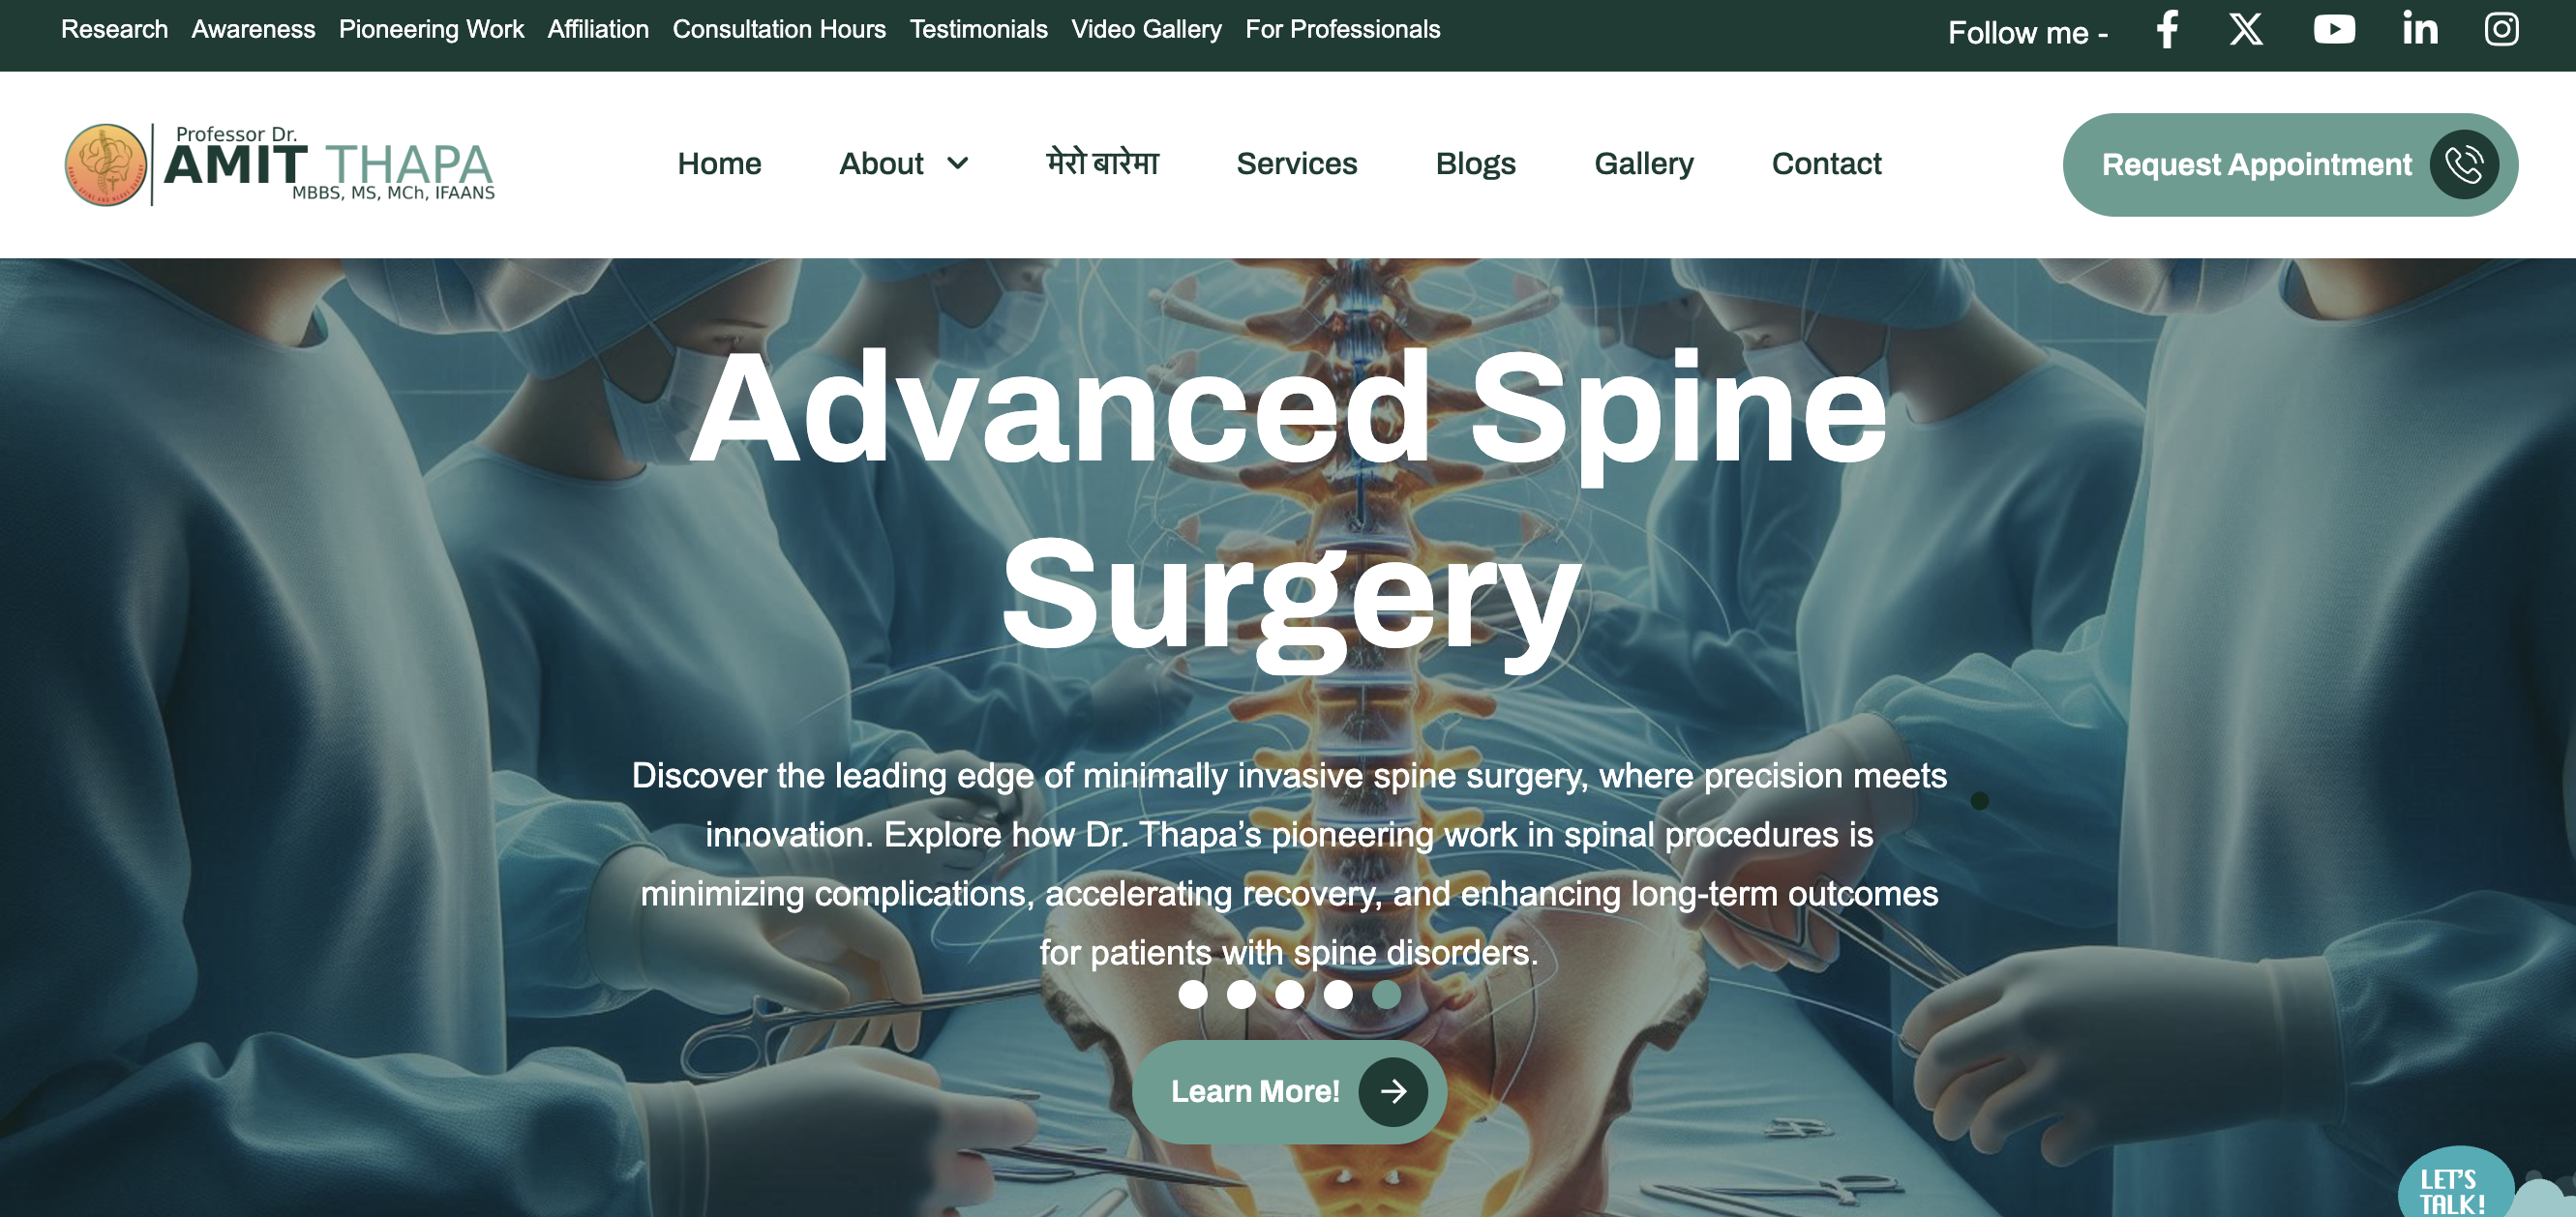Click the Professor Dr. Amit Thapa logo

click(x=280, y=164)
